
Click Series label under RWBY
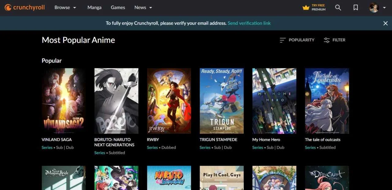152,148
